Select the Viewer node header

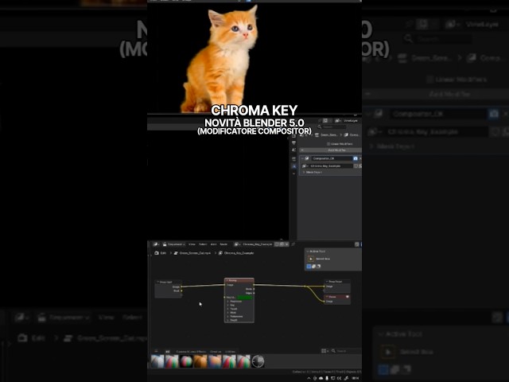(336, 297)
